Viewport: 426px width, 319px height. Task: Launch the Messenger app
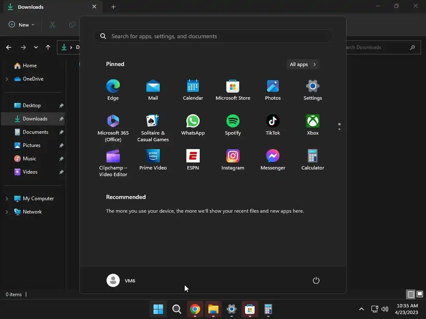[273, 160]
